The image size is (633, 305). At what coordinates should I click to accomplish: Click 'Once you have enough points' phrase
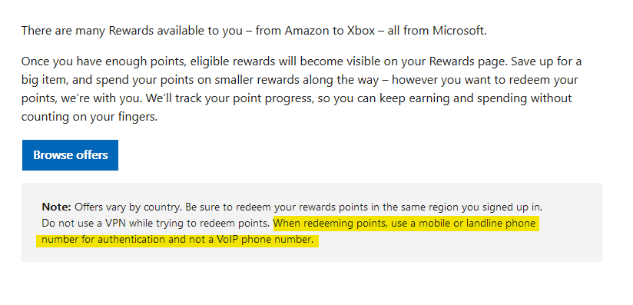point(104,62)
